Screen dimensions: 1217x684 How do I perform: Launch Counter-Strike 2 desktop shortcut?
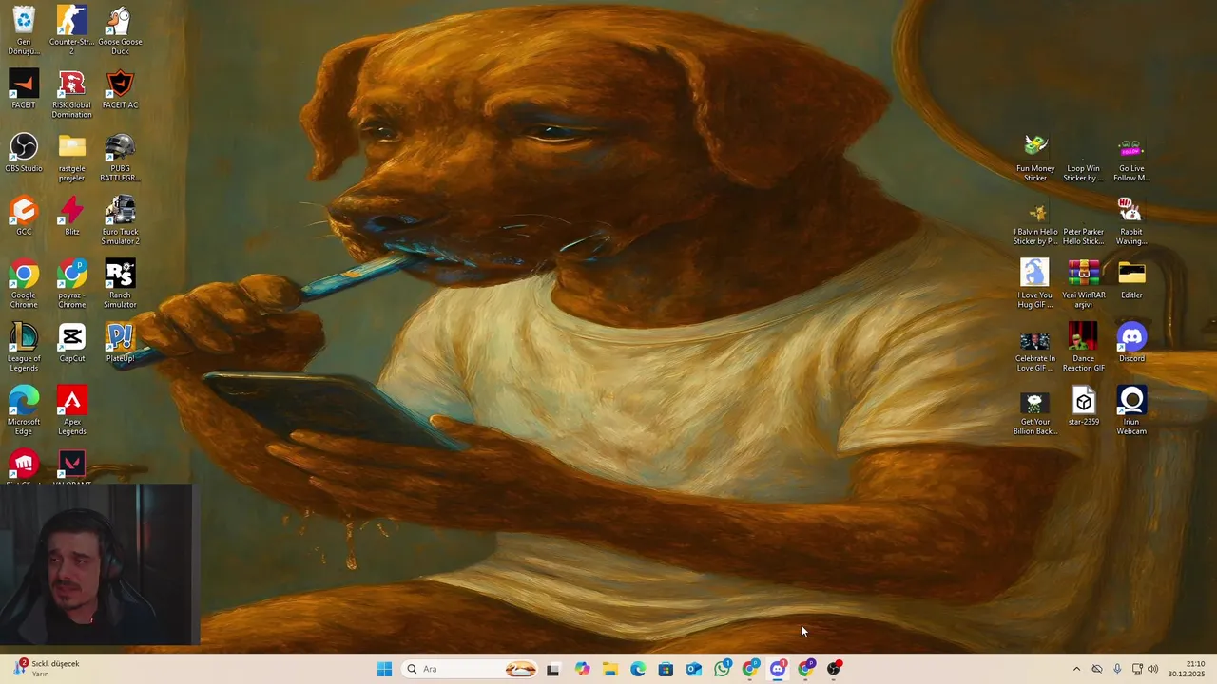pyautogui.click(x=71, y=29)
